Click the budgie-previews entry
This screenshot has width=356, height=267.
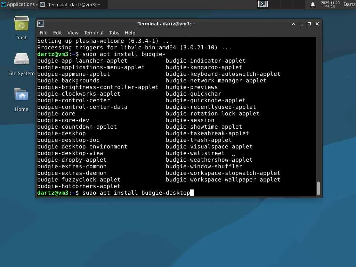(192, 87)
